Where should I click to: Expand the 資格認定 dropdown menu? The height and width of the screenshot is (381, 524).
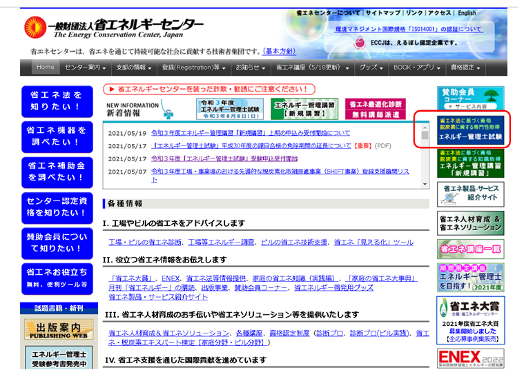point(465,68)
